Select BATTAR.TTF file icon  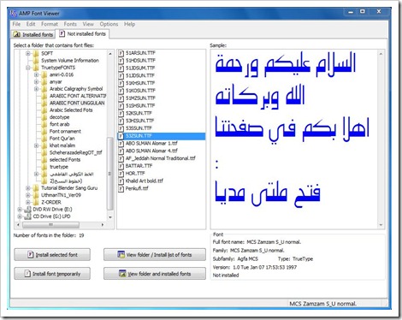[x=121, y=166]
